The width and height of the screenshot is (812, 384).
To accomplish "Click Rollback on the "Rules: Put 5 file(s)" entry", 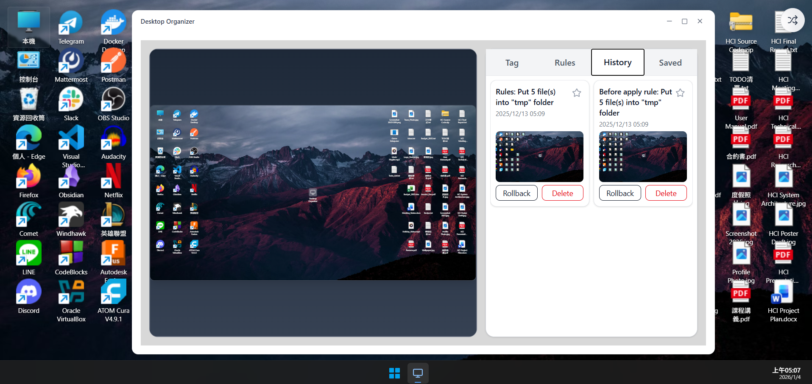I will pyautogui.click(x=516, y=193).
